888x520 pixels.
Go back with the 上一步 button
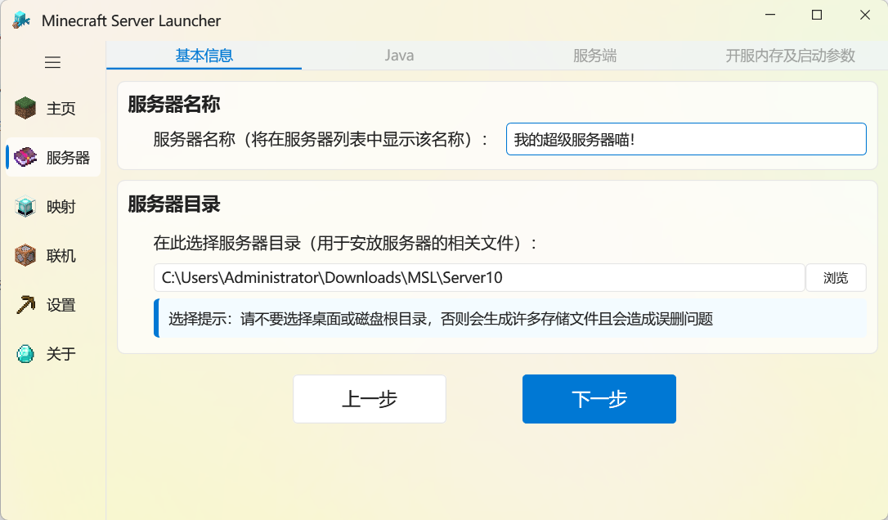370,399
